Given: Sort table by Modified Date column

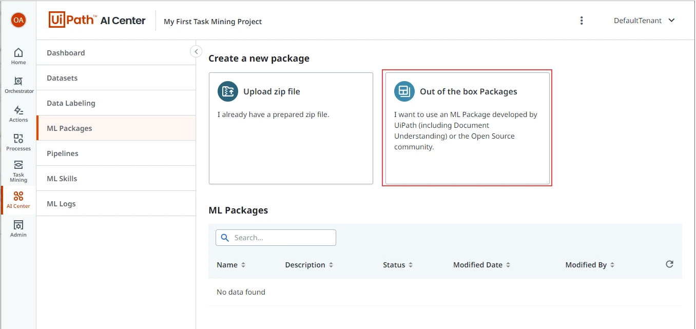Looking at the screenshot, I should click(482, 265).
